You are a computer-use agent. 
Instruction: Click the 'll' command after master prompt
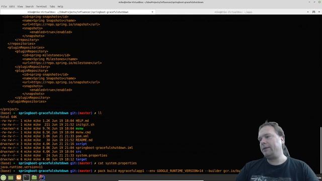100,113
